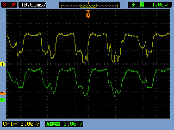Screen dimensions: 174x130
Task: Click the orange trigger position marker atop the grid
Action: pos(88,15)
